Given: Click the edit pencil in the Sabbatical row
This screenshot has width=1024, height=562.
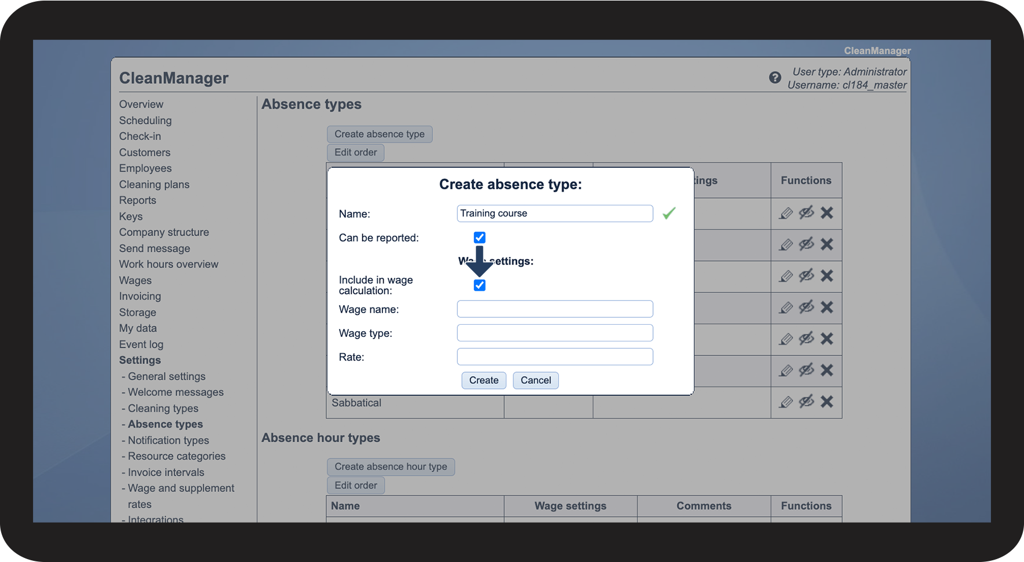Looking at the screenshot, I should tap(786, 402).
